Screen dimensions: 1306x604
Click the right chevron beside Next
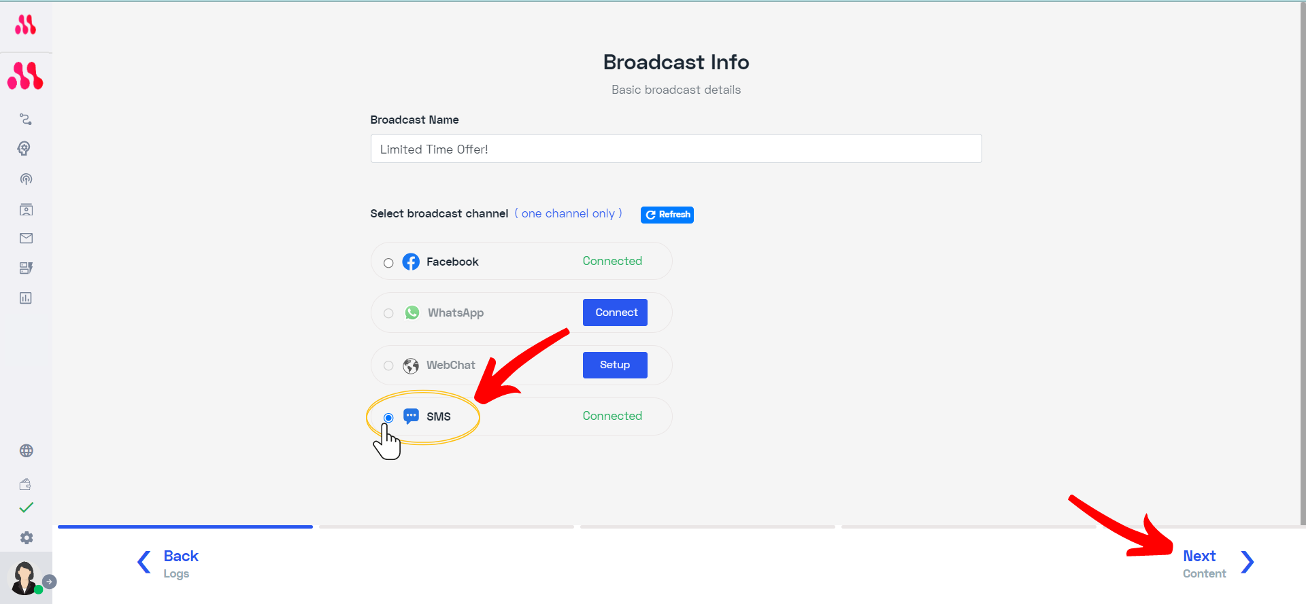(1247, 562)
